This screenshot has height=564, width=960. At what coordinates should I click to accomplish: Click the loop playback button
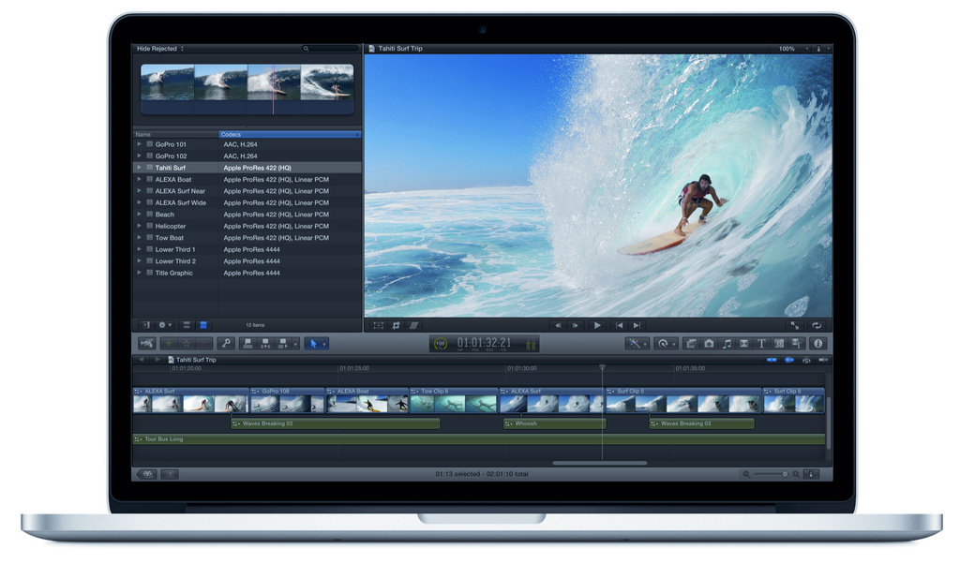pyautogui.click(x=817, y=326)
